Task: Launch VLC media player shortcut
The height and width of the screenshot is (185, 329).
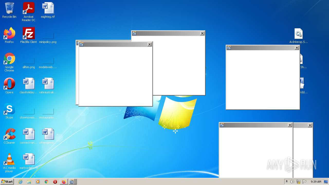Action: pyautogui.click(x=9, y=163)
